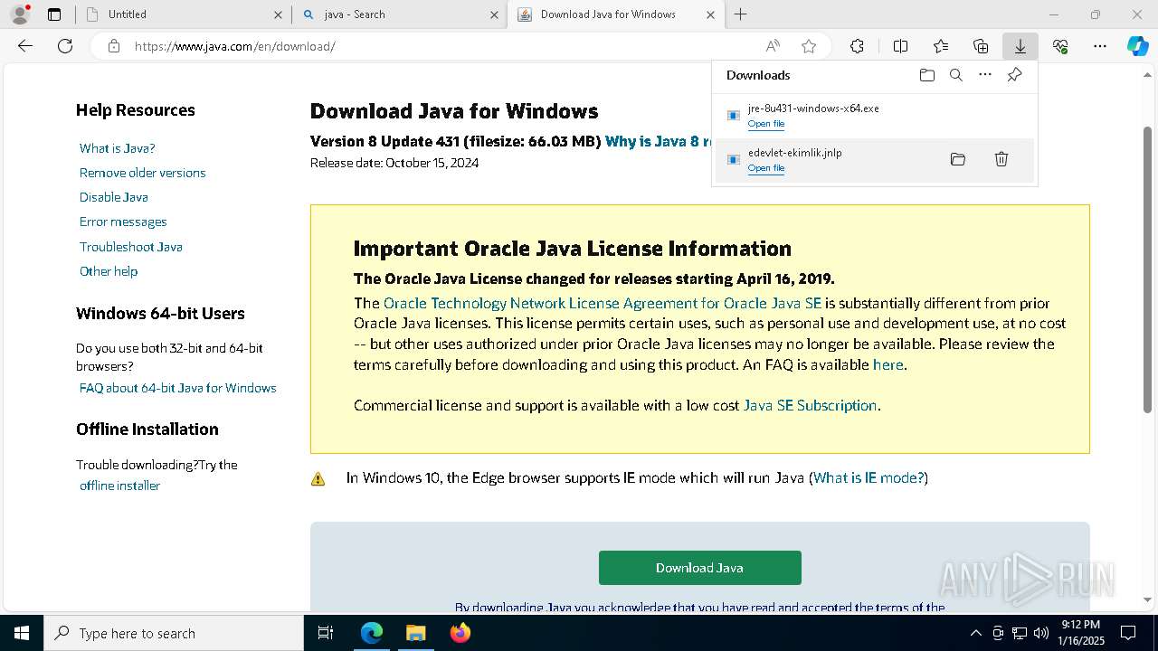Delete edevlet-ekimlik.jnlp from downloads list
The image size is (1158, 651).
[x=1001, y=159]
